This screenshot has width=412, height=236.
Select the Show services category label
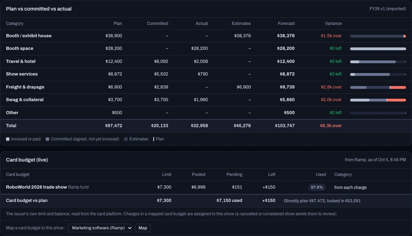tap(22, 74)
